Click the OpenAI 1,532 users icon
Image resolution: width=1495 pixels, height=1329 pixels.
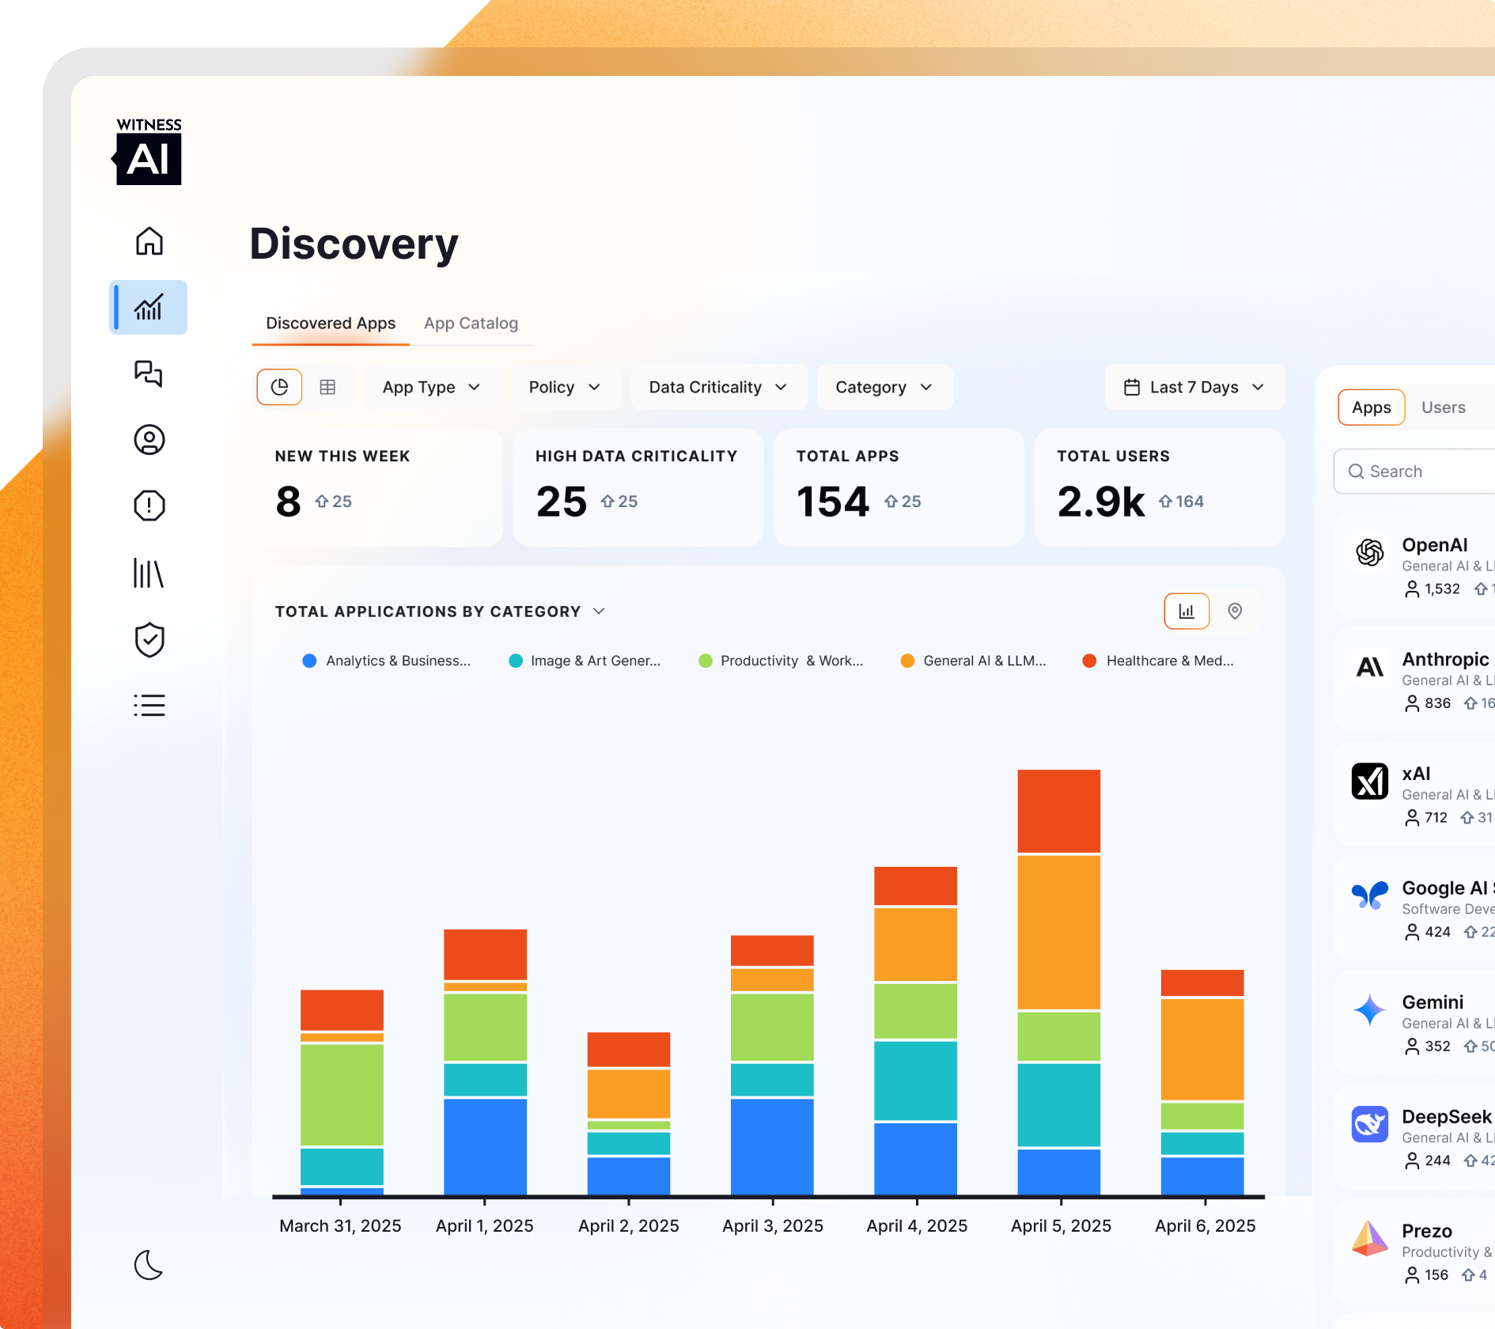point(1412,589)
